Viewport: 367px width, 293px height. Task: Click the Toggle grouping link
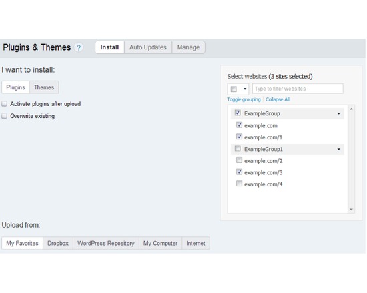click(244, 99)
